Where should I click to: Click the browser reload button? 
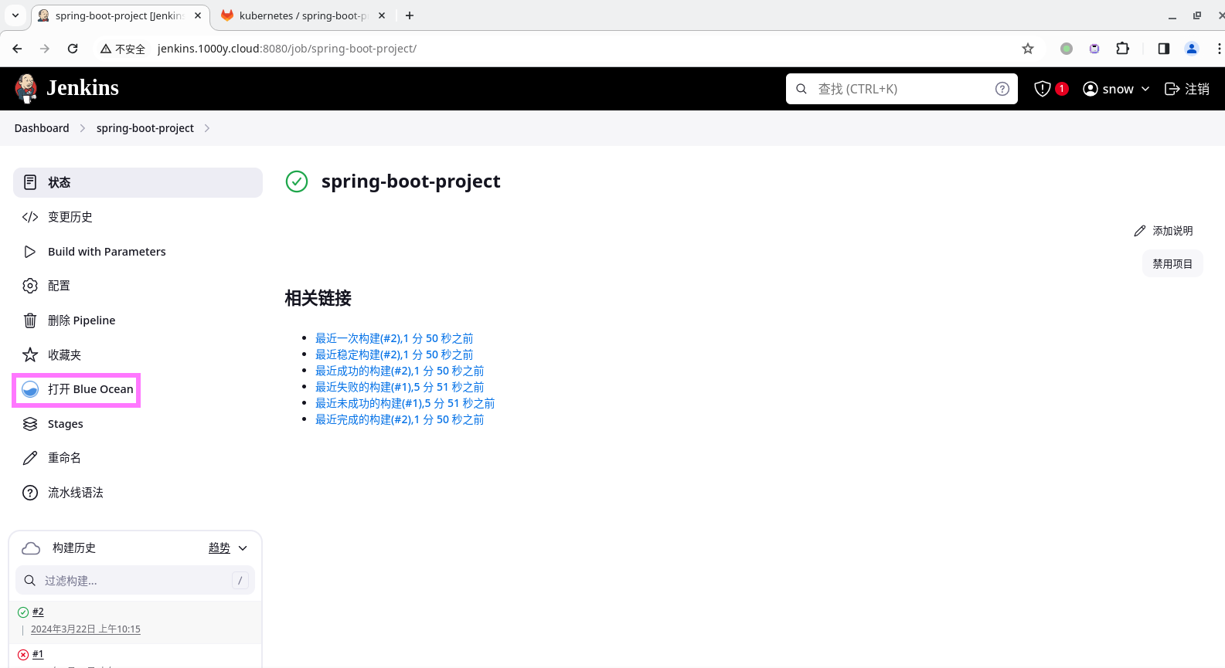point(73,49)
